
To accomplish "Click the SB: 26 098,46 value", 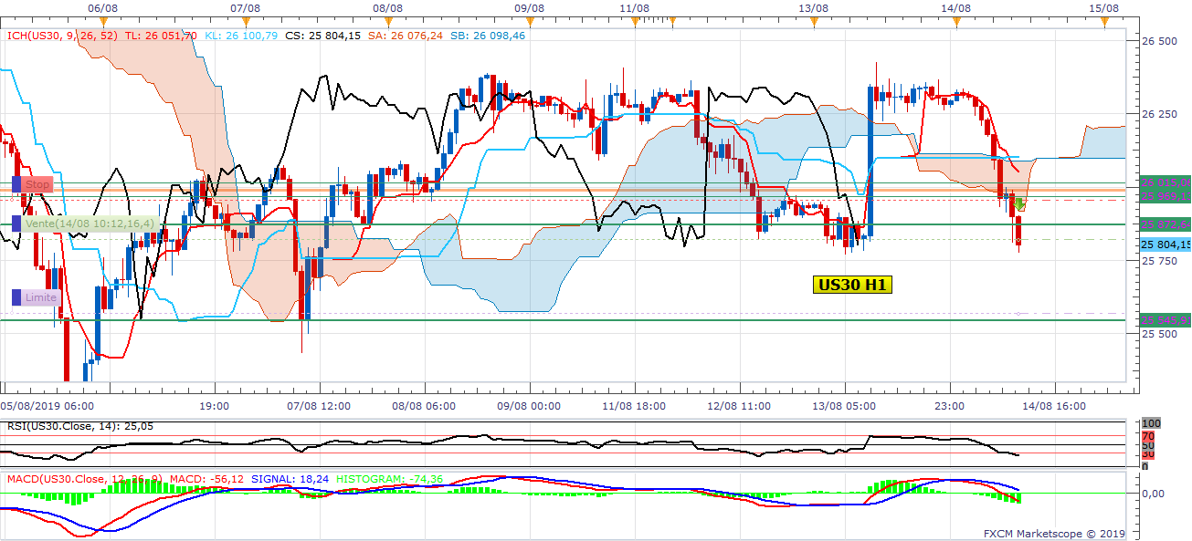I will (x=488, y=36).
